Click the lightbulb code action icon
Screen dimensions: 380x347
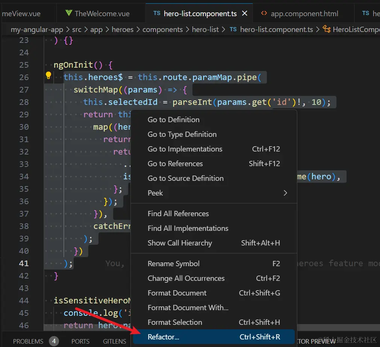click(x=48, y=76)
